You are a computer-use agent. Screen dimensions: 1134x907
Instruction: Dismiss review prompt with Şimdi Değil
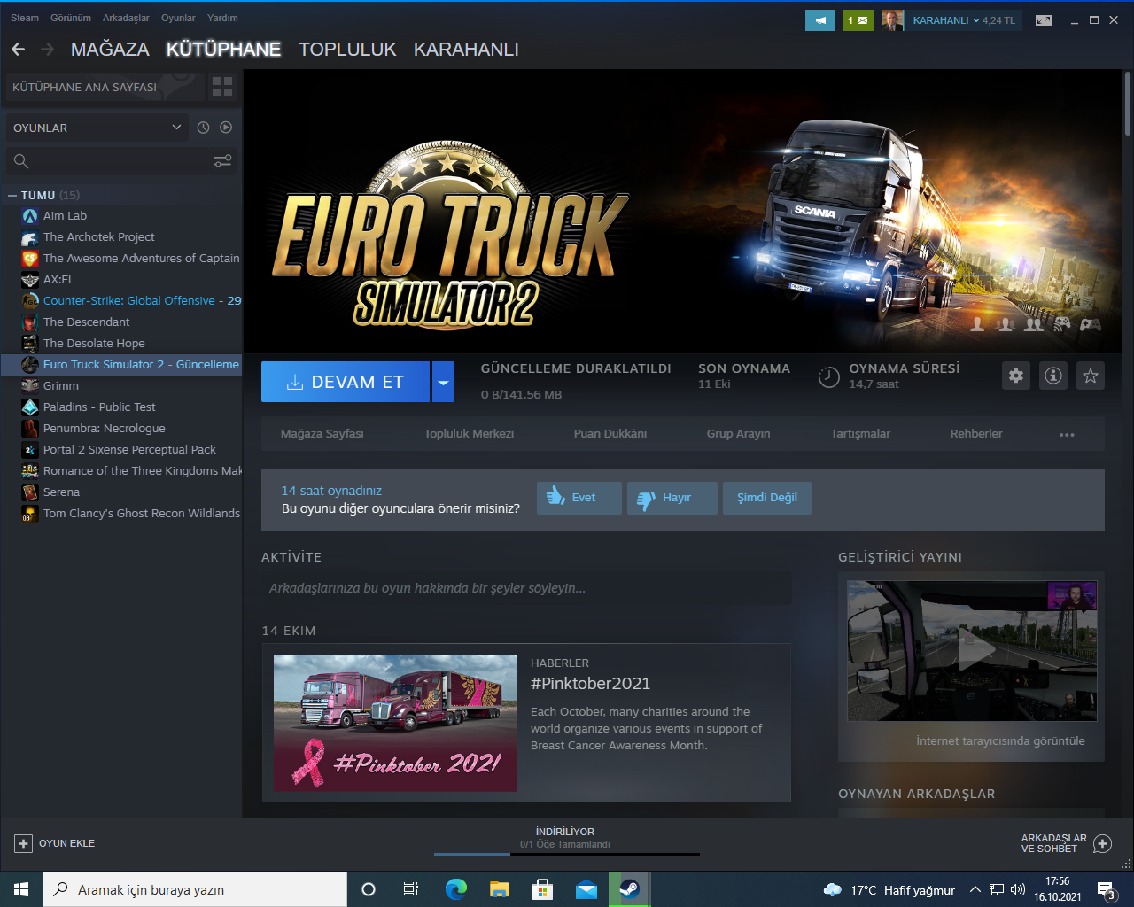tap(767, 498)
